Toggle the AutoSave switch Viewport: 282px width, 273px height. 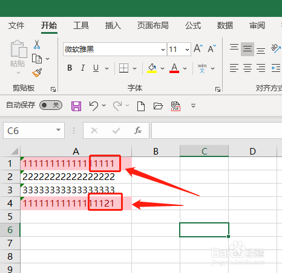[x=51, y=105]
